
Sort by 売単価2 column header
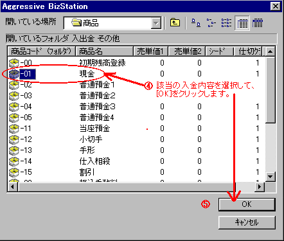[187, 51]
